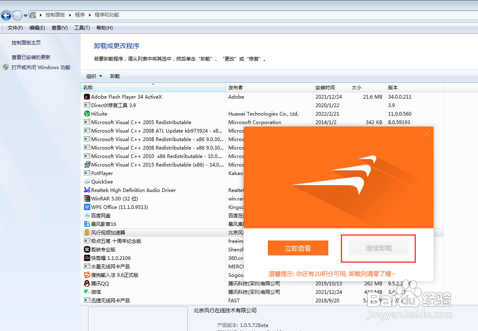Click the 百度网盘 icon
The image size is (478, 331).
coord(87,215)
